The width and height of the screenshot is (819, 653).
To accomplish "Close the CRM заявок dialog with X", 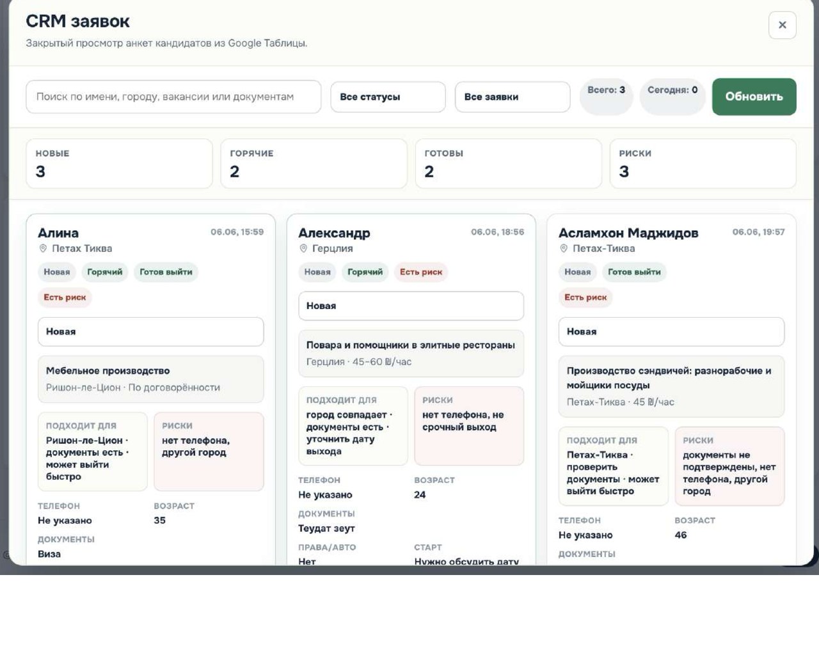I will click(782, 25).
